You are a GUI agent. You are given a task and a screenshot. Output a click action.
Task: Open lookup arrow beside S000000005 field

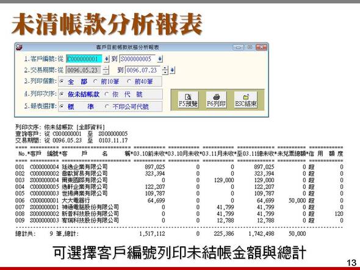coord(160,59)
